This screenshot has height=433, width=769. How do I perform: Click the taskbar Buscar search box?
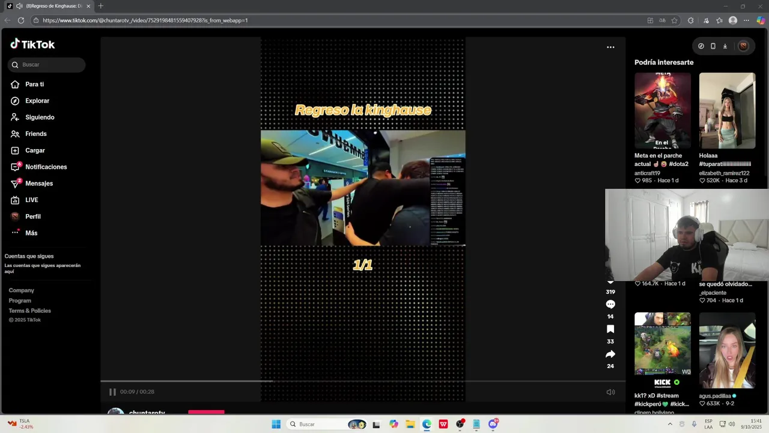coord(326,424)
